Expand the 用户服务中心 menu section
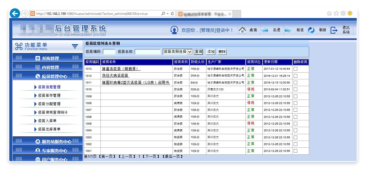This screenshot has width=366, height=171. point(48,158)
